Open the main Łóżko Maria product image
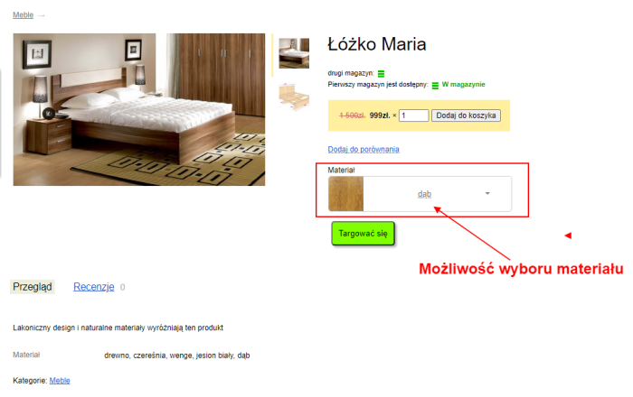 click(139, 109)
